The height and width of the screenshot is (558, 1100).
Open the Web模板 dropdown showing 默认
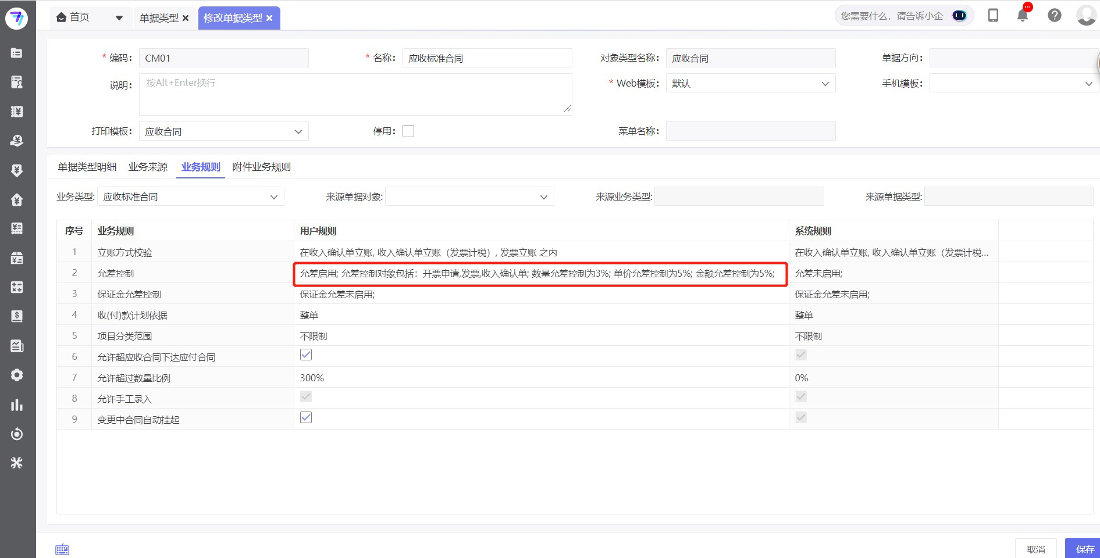point(825,83)
